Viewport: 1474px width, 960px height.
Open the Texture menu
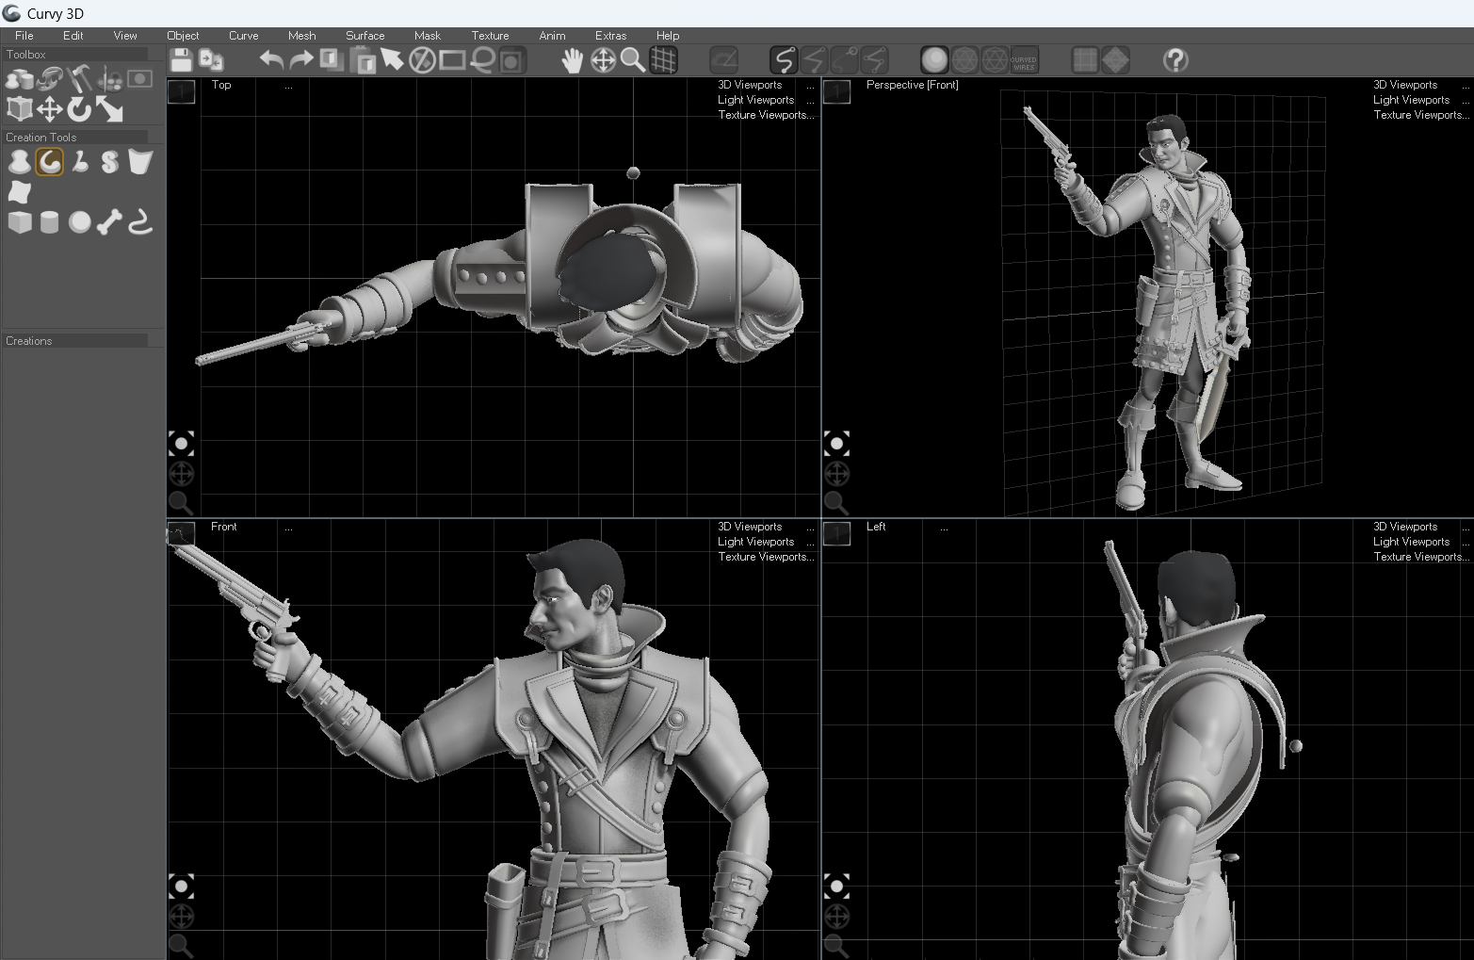(490, 36)
